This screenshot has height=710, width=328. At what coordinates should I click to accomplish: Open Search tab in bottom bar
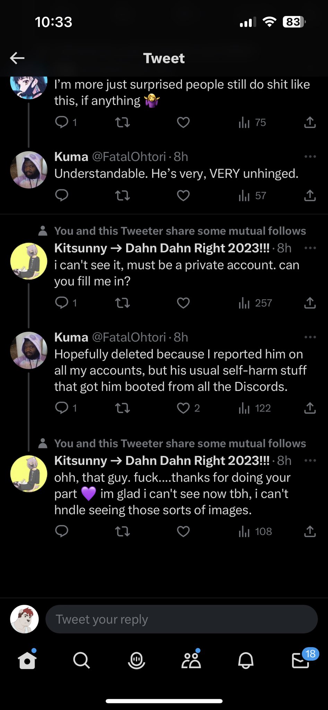point(81,661)
